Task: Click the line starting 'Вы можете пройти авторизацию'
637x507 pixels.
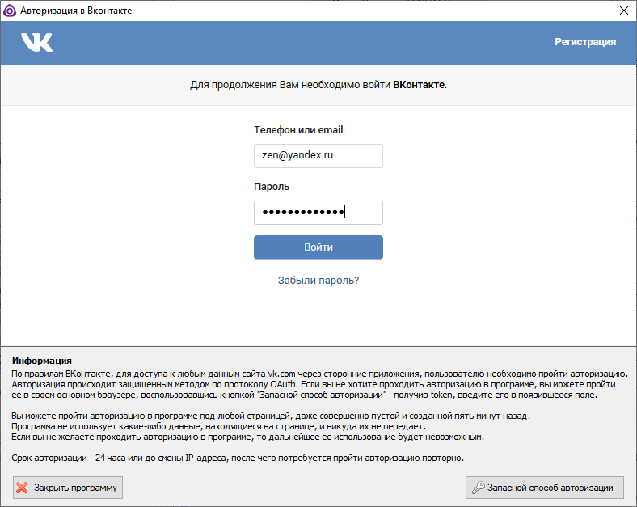Action: [x=271, y=416]
